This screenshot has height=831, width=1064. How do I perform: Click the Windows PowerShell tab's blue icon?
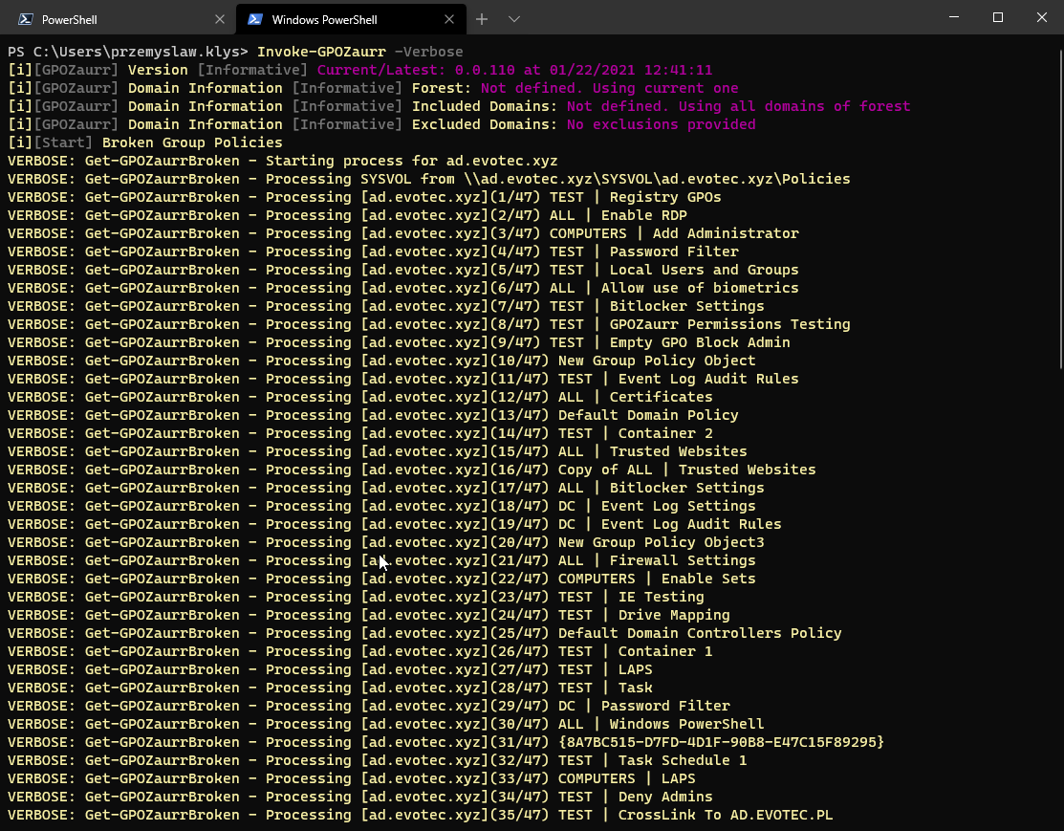(x=255, y=19)
